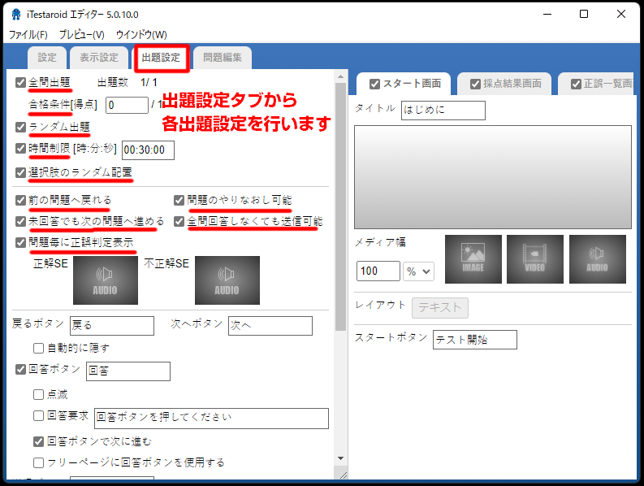Select the 採点結果画面 tab
This screenshot has height=486, width=644.
click(505, 84)
